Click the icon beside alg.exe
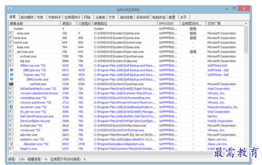The height and width of the screenshot is (165, 262). click(x=11, y=61)
